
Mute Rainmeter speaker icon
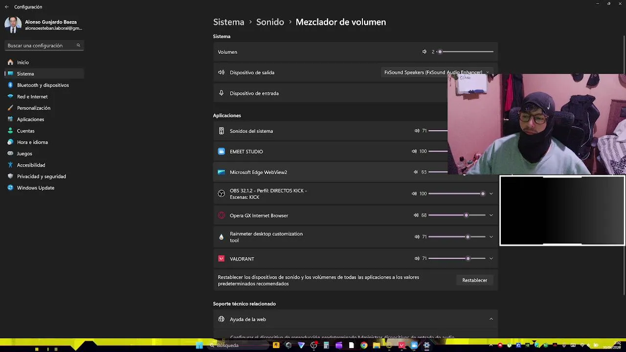tap(417, 237)
